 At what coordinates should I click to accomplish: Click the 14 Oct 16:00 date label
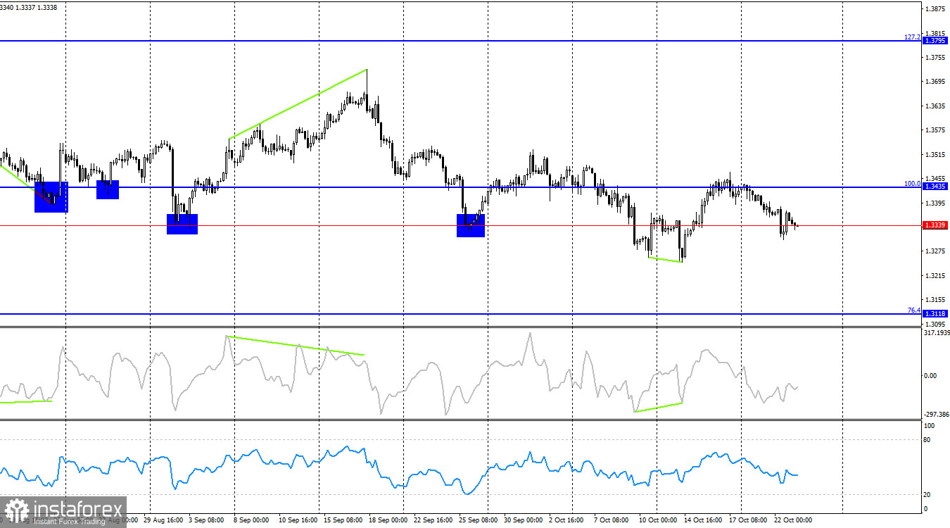[702, 520]
